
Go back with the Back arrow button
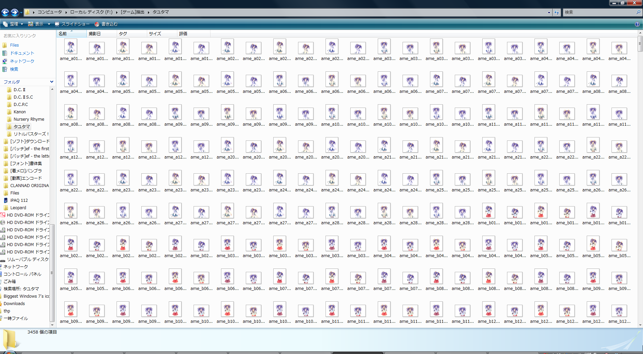tap(5, 12)
